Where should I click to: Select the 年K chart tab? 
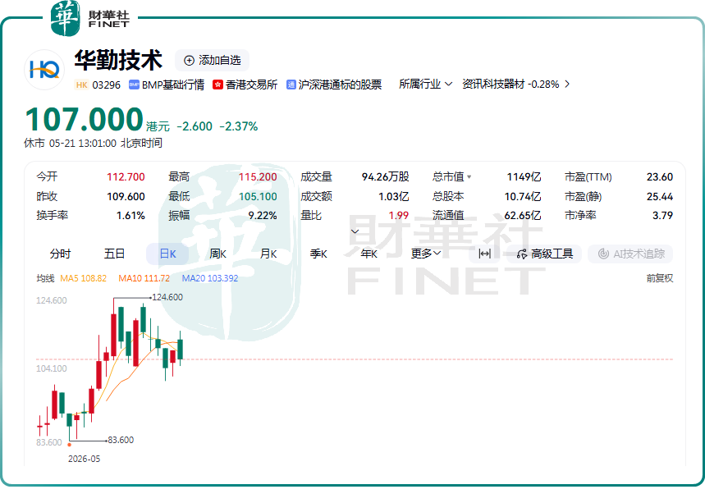coord(369,254)
